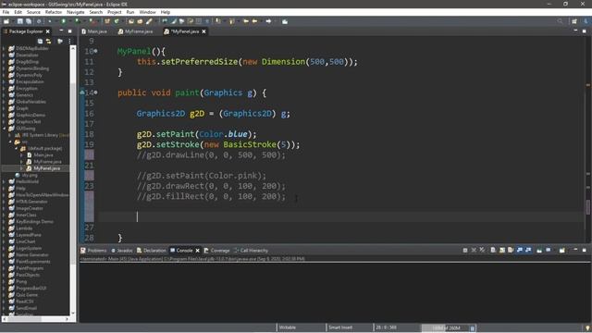Viewport: 592px width, 333px height.
Task: Minimize the Package Explorer panel
Action: pyautogui.click(x=61, y=31)
